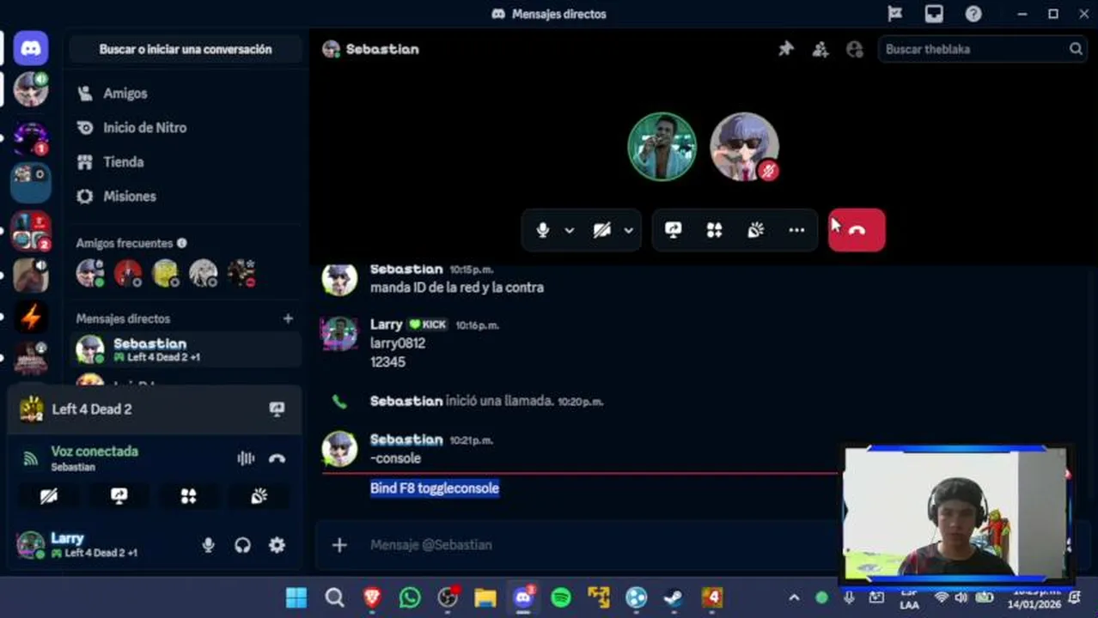
Task: Click the larry0812 message text
Action: click(x=398, y=343)
